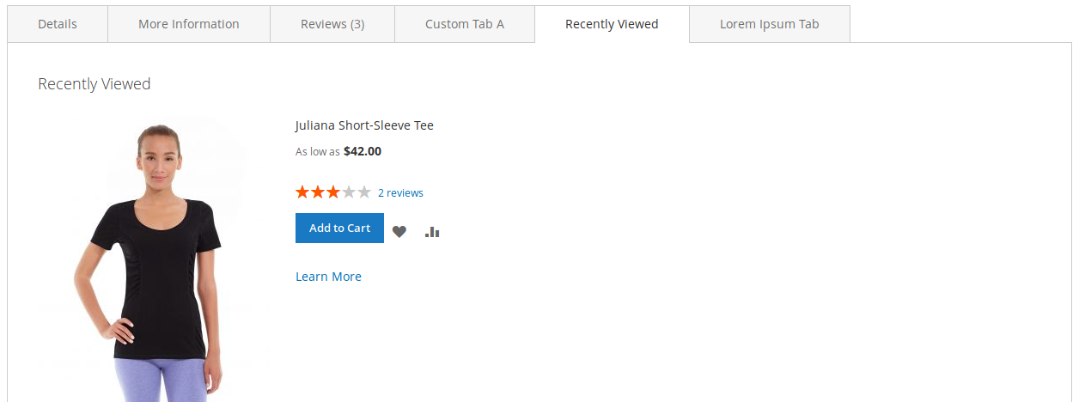
Task: Open the 2 reviews link
Action: click(x=400, y=193)
